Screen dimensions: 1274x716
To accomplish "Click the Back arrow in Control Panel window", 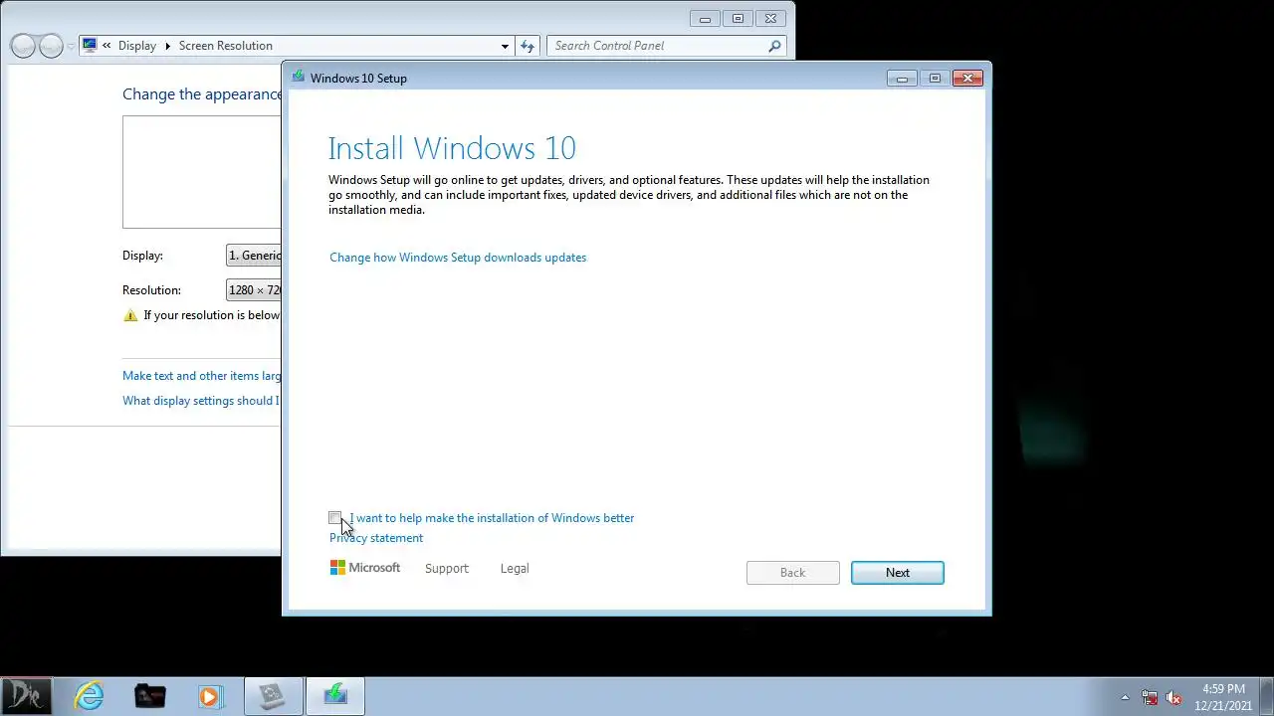I will [23, 46].
